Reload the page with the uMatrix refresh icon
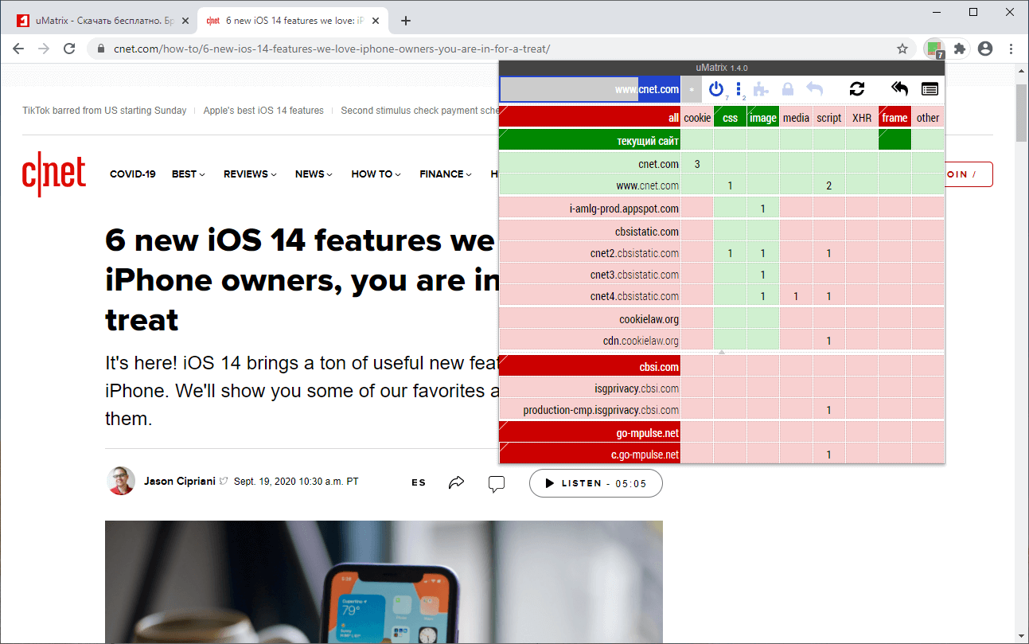This screenshot has height=644, width=1029. (x=857, y=89)
